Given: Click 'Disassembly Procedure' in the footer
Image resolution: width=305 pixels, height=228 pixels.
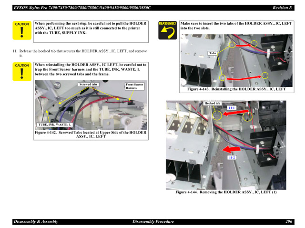Looking at the screenshot, I should tap(153, 221).
